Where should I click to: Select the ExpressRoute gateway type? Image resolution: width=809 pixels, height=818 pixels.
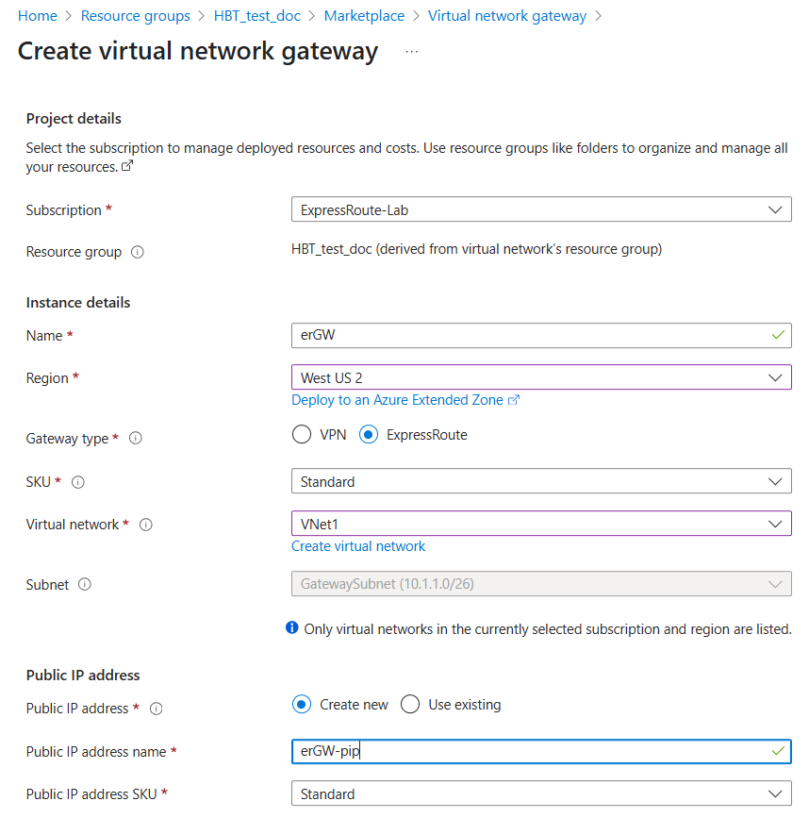click(x=370, y=435)
